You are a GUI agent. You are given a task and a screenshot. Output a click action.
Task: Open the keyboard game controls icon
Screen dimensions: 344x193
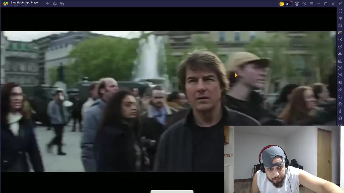[x=340, y=32]
